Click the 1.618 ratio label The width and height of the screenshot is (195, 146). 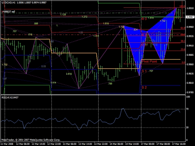click(106, 23)
